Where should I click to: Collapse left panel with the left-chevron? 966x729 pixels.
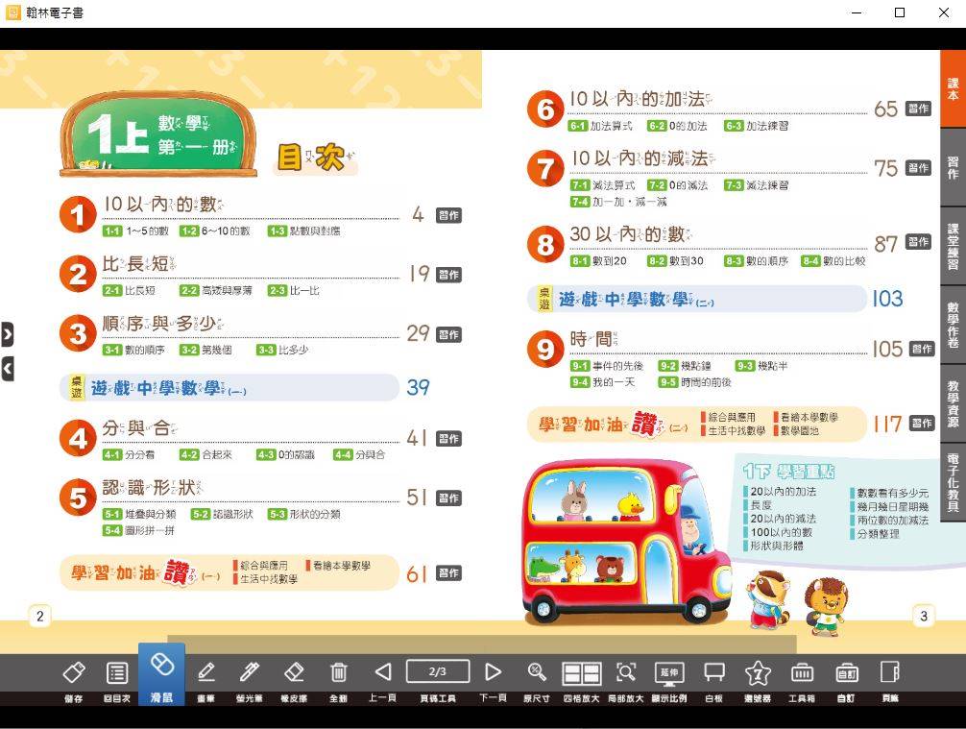click(x=8, y=369)
